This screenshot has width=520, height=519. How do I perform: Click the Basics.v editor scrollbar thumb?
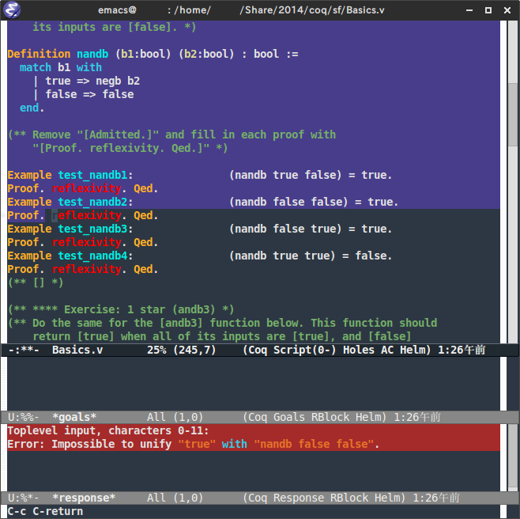point(513,115)
